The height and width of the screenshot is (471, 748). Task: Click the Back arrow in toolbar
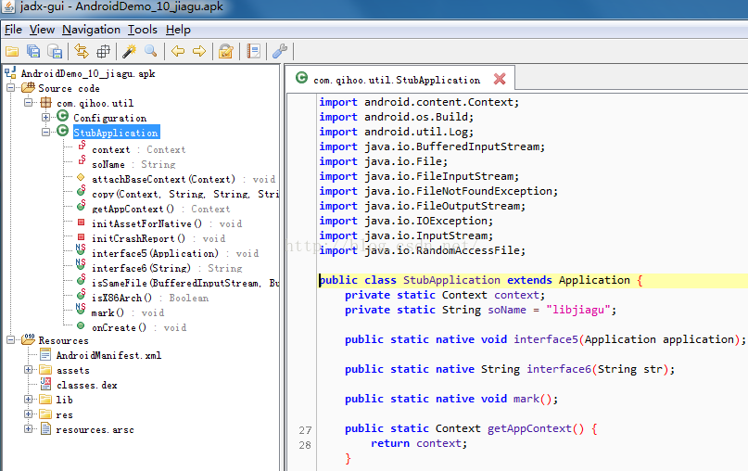click(177, 51)
